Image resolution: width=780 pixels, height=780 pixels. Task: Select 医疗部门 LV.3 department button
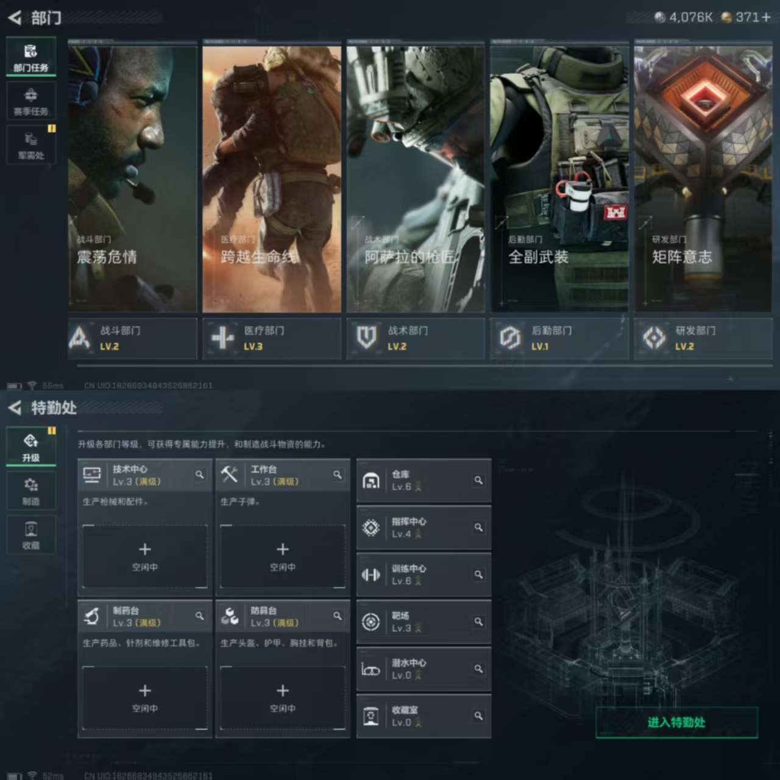pyautogui.click(x=272, y=338)
